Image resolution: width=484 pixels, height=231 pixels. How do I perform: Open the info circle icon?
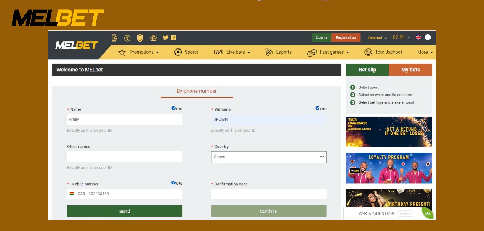(428, 37)
